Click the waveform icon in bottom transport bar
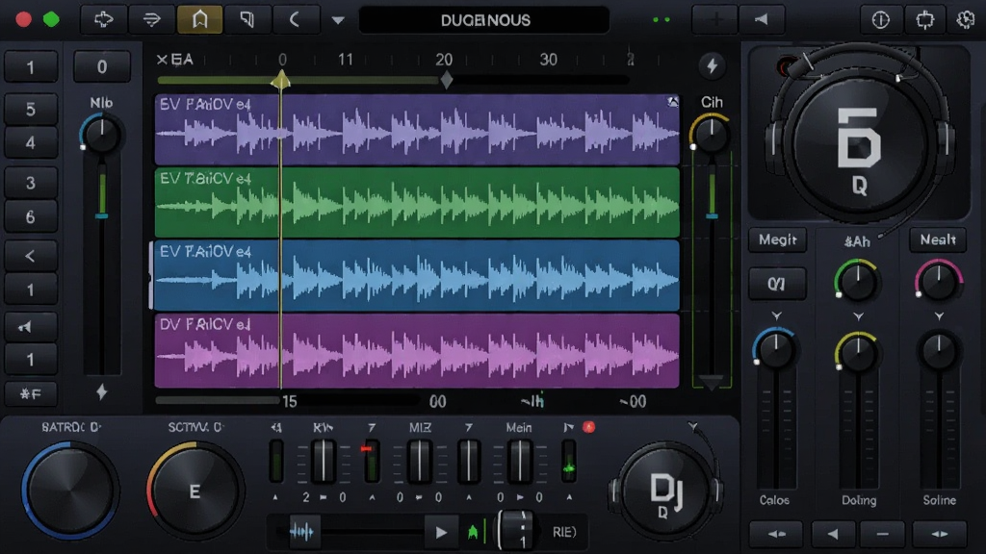 tap(301, 532)
